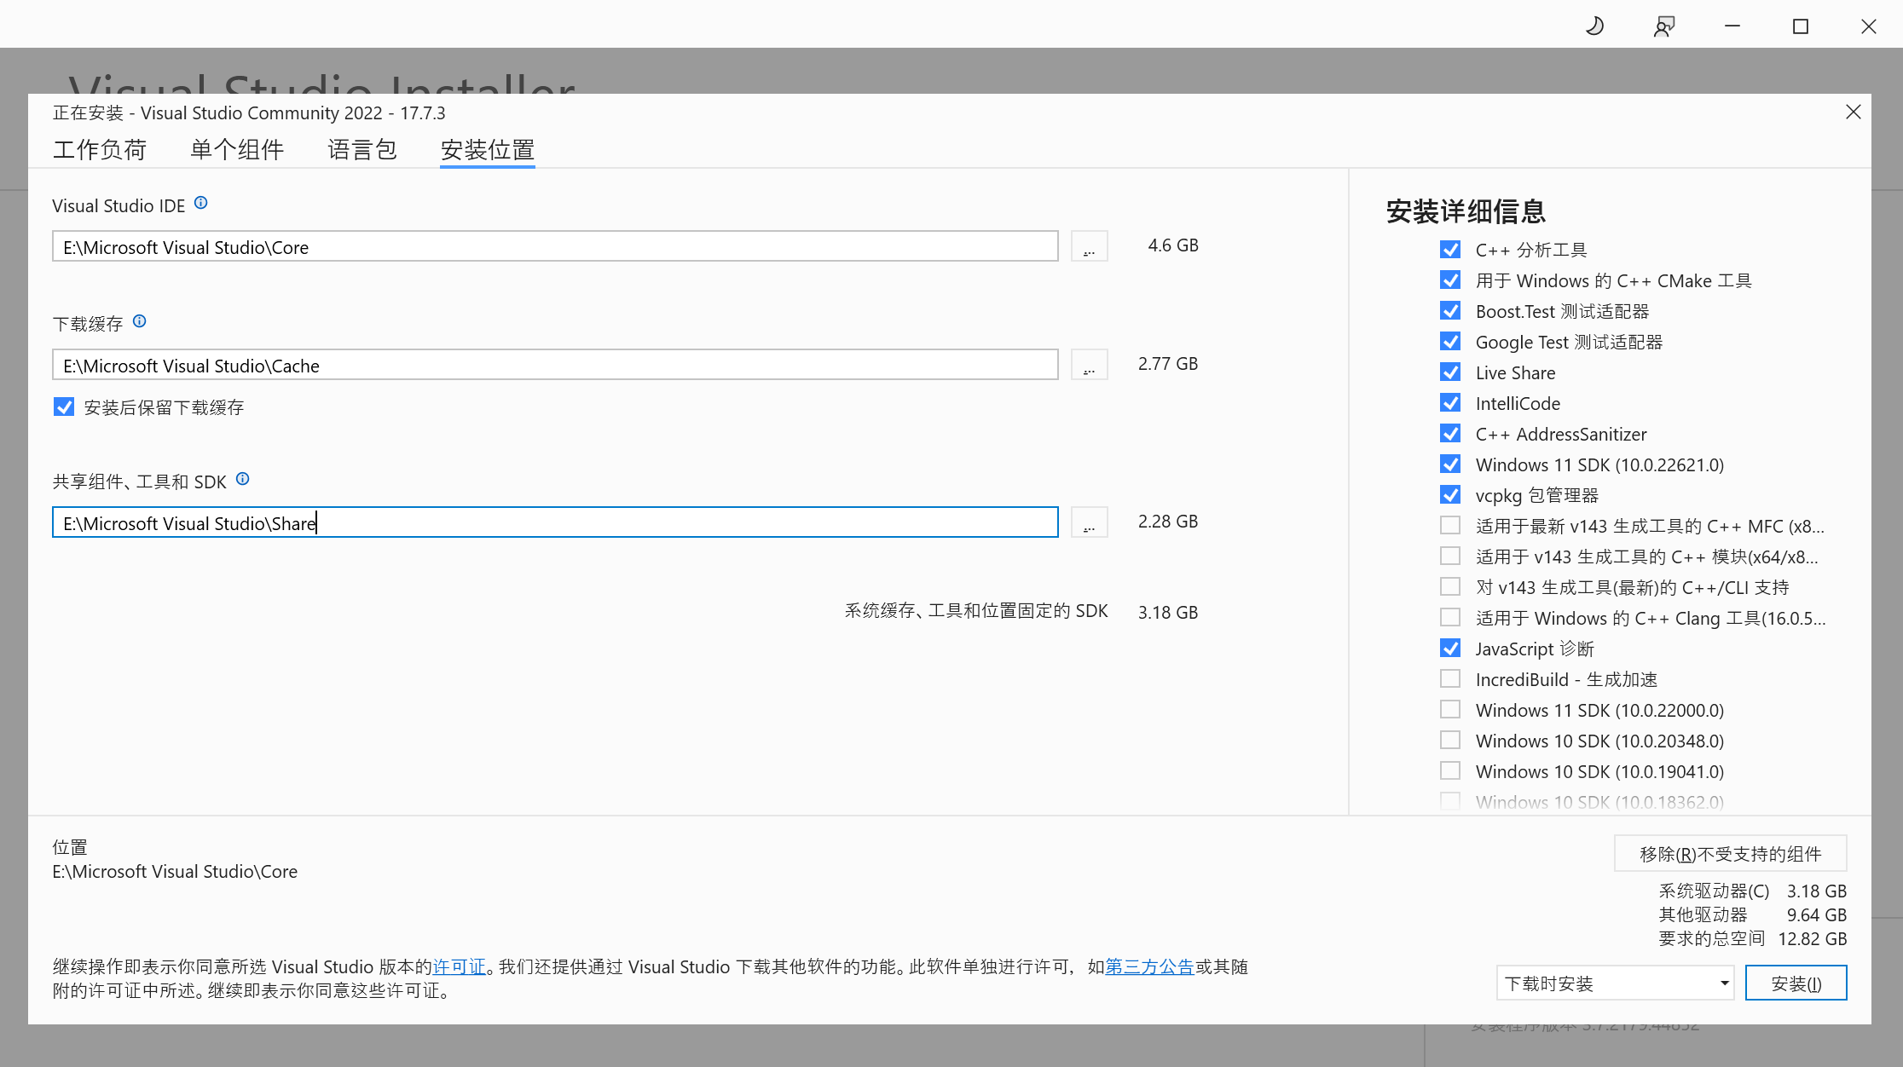Open the 语言包 tab
The height and width of the screenshot is (1067, 1903).
[x=362, y=150]
